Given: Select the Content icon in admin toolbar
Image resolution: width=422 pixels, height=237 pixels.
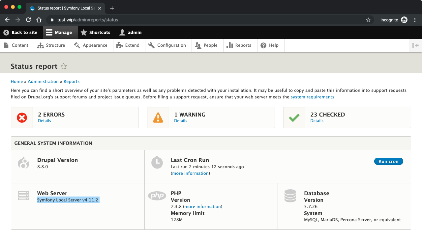Looking at the screenshot, I should click(6, 45).
